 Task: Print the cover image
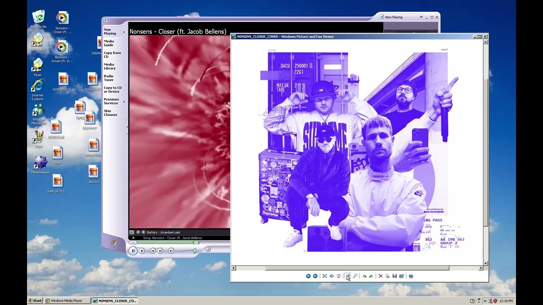pos(388,276)
